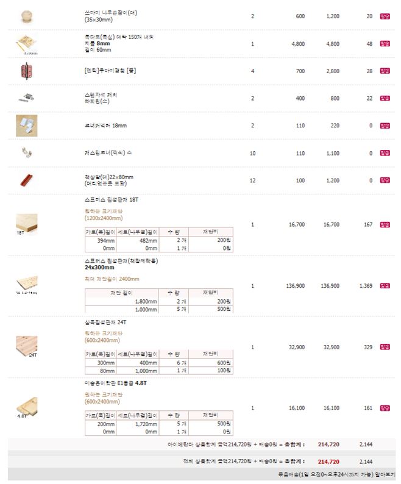Click pink badge on the 16,100 won plywood row
401x484 pixels.
pos(385,408)
